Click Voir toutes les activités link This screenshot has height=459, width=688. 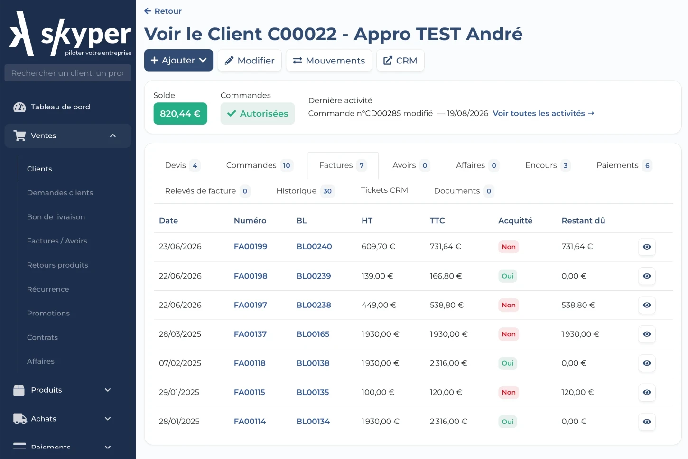click(543, 114)
